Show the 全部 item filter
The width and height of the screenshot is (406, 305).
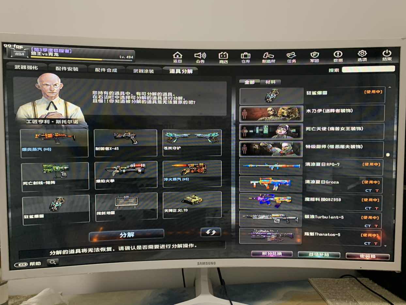[250, 82]
